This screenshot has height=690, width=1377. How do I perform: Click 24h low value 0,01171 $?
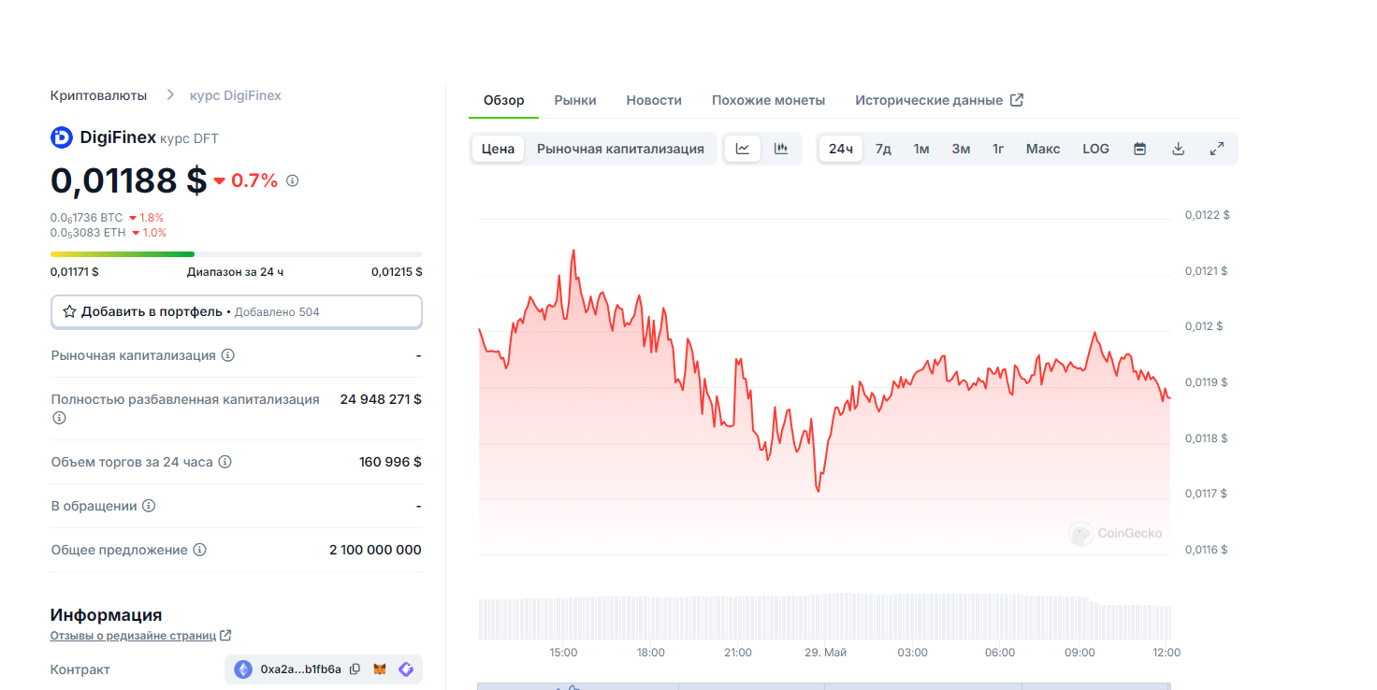[x=75, y=272]
